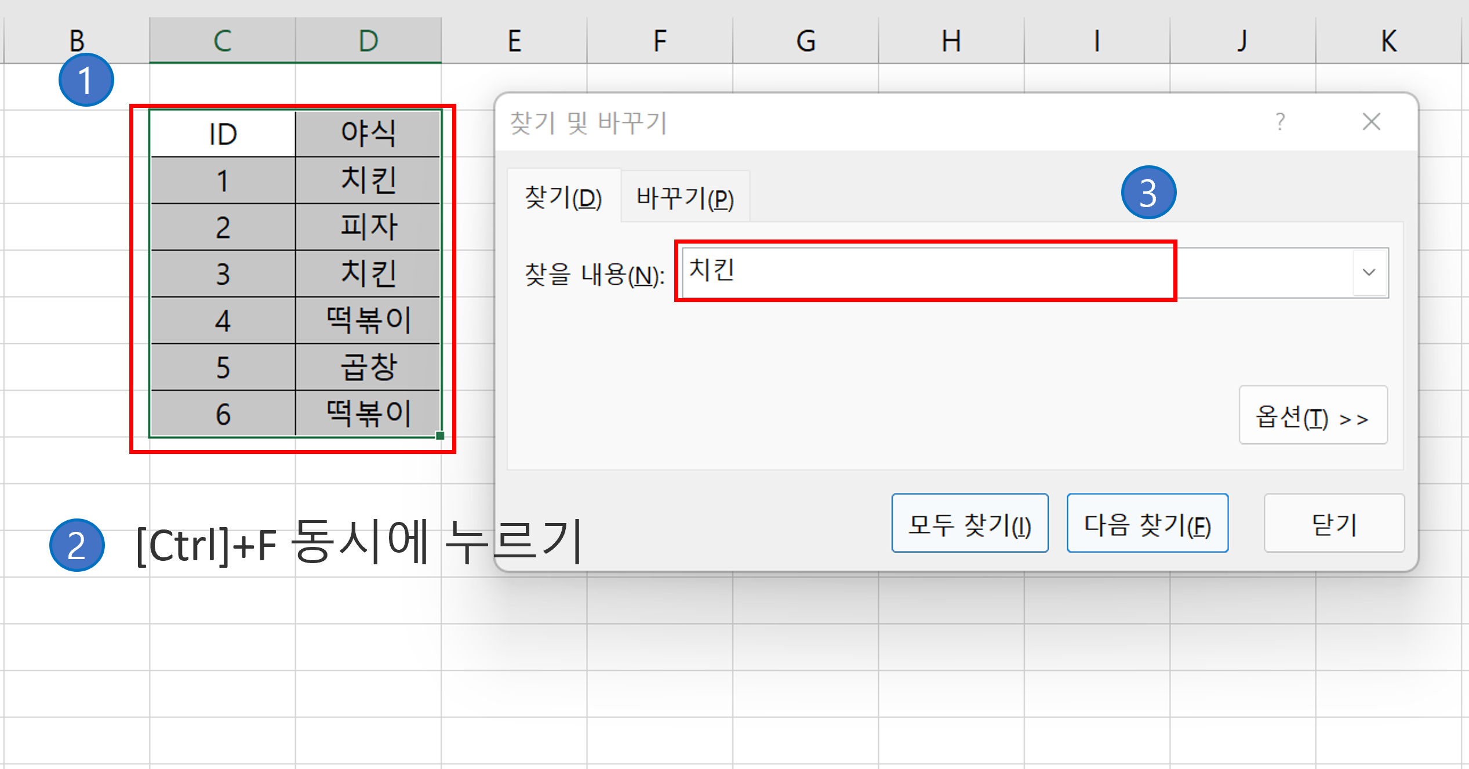Close the 찾기 및 바꾸기 dialog
Image resolution: width=1469 pixels, height=769 pixels.
coord(1372,122)
